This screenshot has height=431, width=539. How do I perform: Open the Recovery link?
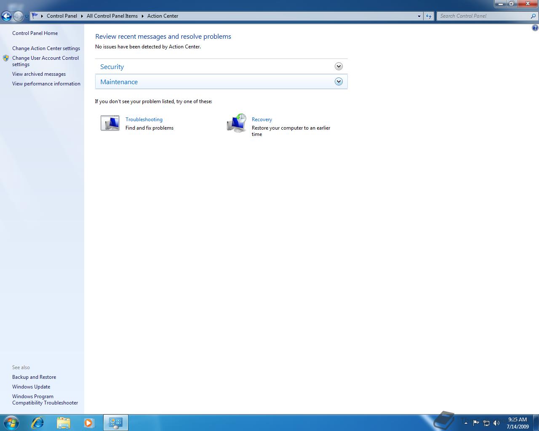pyautogui.click(x=262, y=120)
